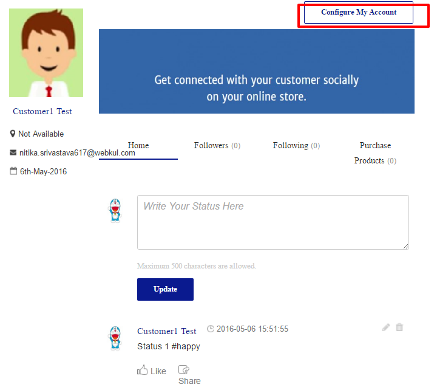This screenshot has width=437, height=390.
Task: Click the calendar icon beside 6th-May-2016
Action: click(13, 171)
